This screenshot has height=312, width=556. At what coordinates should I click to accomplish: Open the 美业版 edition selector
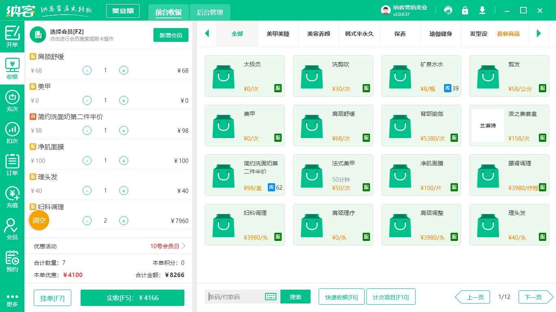pos(123,11)
